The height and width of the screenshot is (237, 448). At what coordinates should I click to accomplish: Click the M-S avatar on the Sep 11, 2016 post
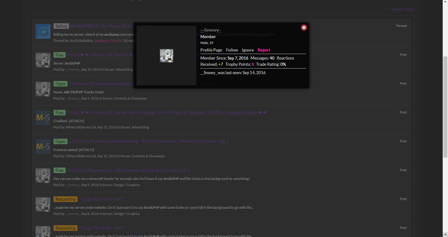click(x=43, y=118)
